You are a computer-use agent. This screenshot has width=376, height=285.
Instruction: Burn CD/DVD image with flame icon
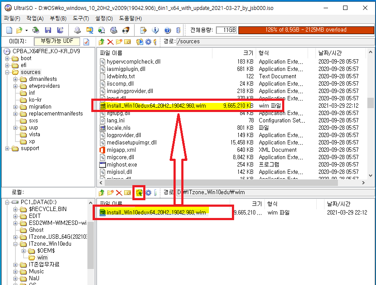(126, 30)
